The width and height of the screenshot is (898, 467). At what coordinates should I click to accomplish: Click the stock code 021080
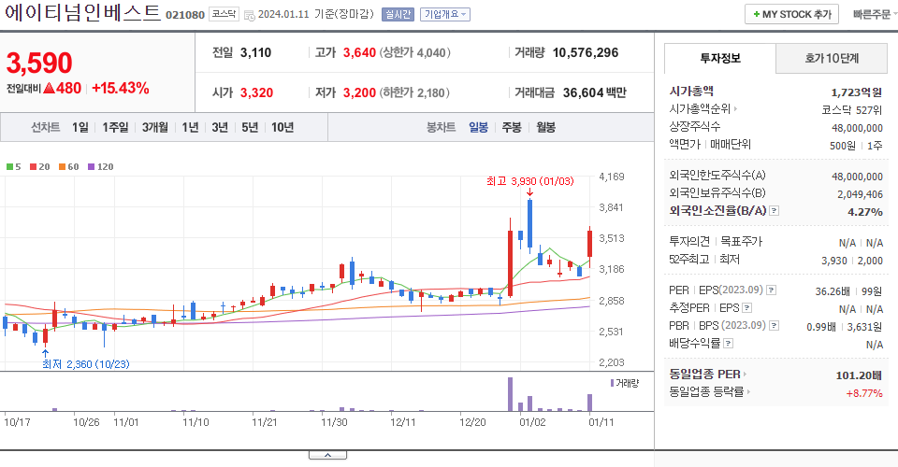(185, 15)
